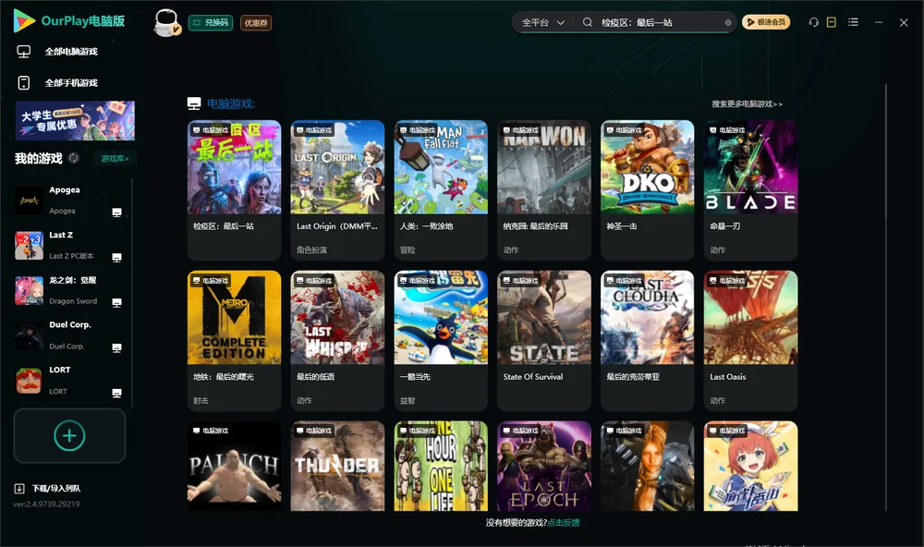
Task: Open the 最后的低语 Last Whisper card
Action: (337, 340)
